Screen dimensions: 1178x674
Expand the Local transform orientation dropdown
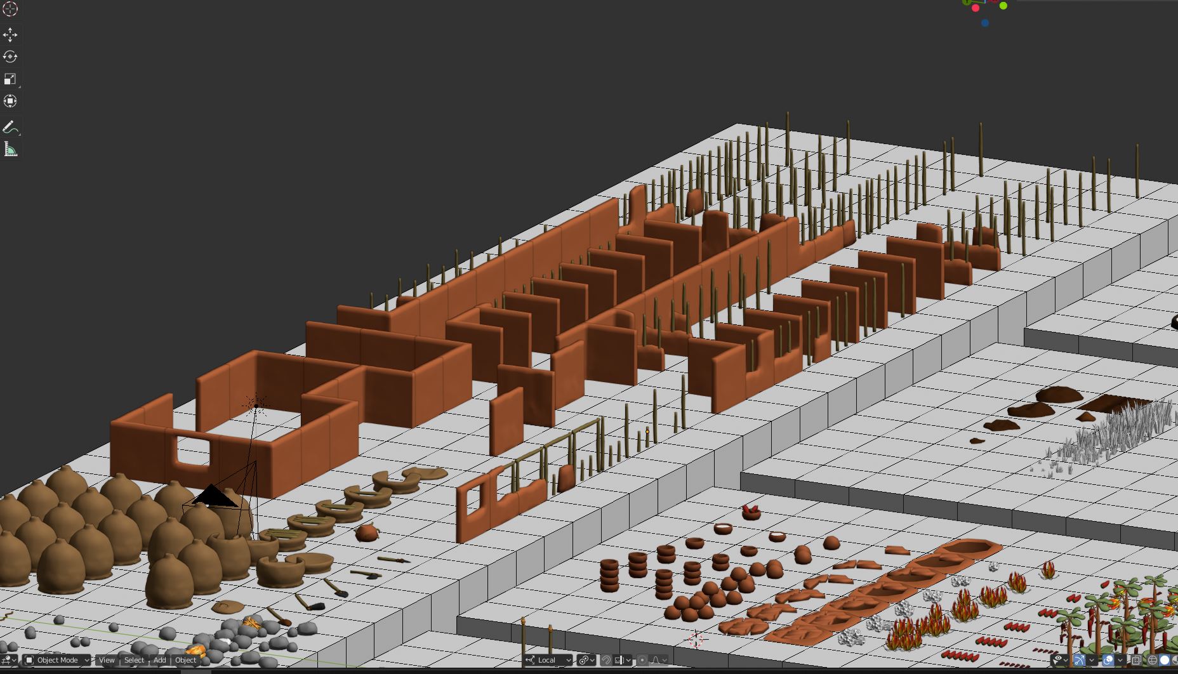coord(548,660)
